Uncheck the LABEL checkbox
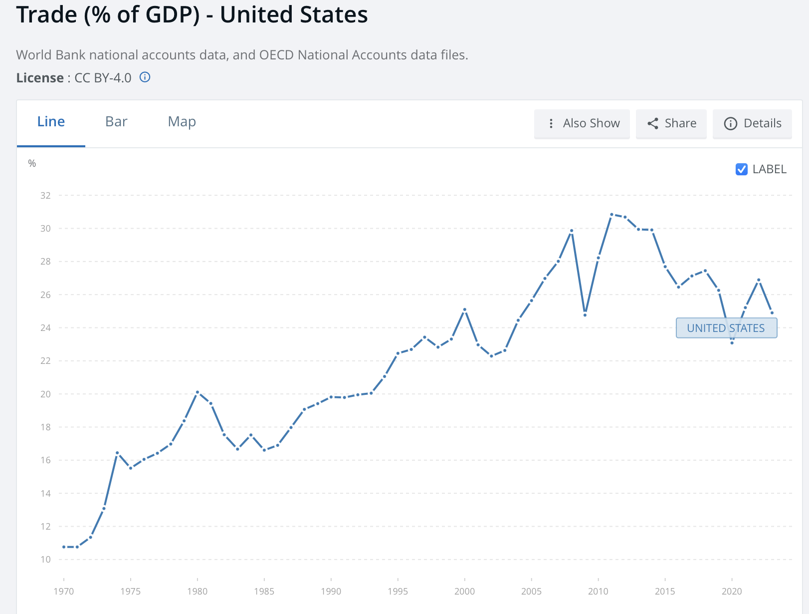 pos(741,169)
